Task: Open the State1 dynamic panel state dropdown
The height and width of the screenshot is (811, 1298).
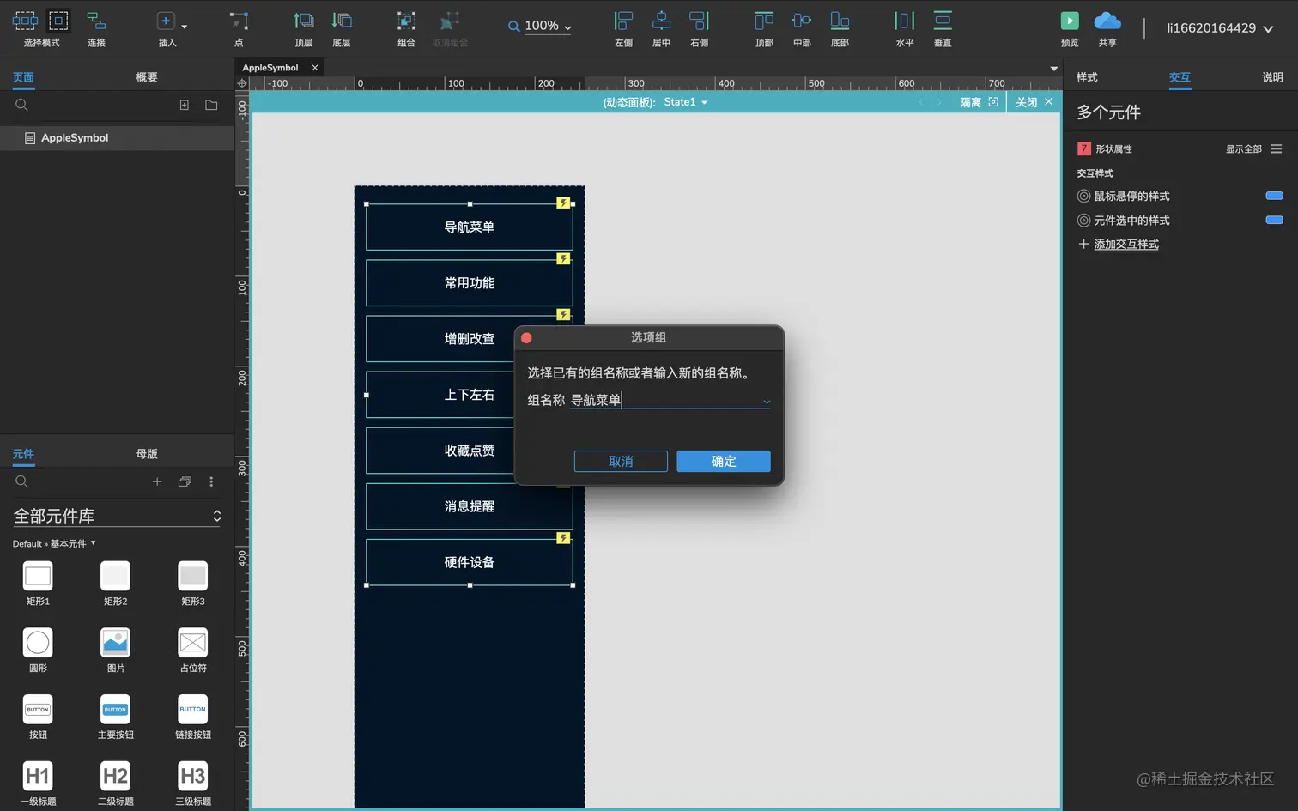Action: (x=686, y=102)
